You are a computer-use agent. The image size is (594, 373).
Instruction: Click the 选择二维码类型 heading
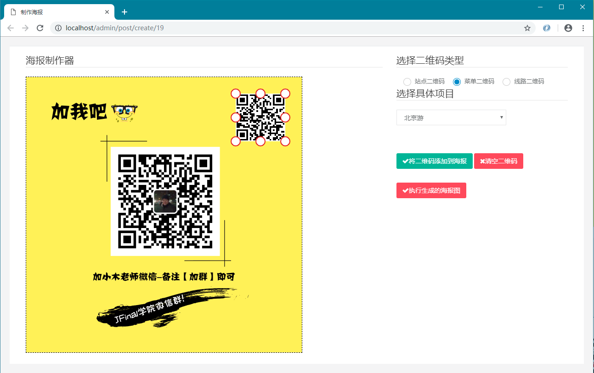[430, 60]
